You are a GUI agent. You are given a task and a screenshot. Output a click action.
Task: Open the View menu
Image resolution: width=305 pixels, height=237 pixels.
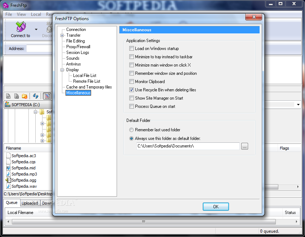(21, 14)
